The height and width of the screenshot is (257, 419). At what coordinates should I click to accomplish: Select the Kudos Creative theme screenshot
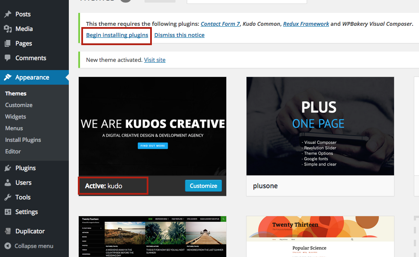pos(152,126)
